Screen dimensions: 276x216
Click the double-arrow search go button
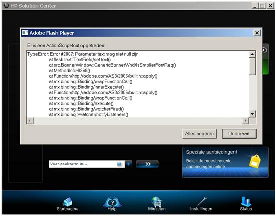[x=147, y=164]
